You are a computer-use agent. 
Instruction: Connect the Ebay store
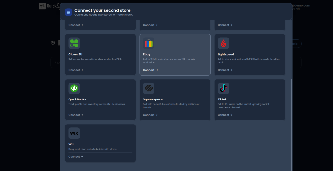150,70
